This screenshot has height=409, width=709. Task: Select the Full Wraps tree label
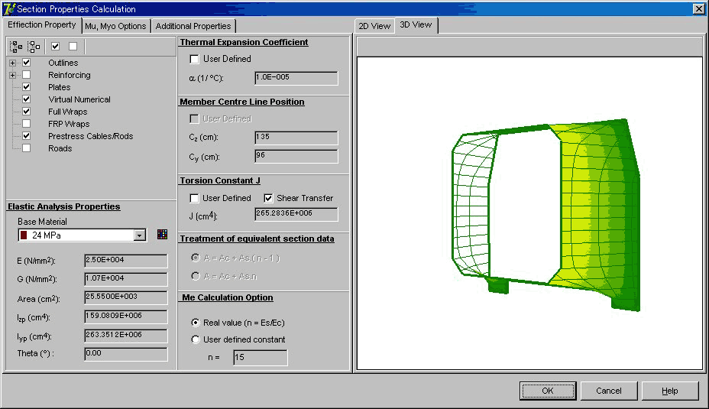point(67,112)
